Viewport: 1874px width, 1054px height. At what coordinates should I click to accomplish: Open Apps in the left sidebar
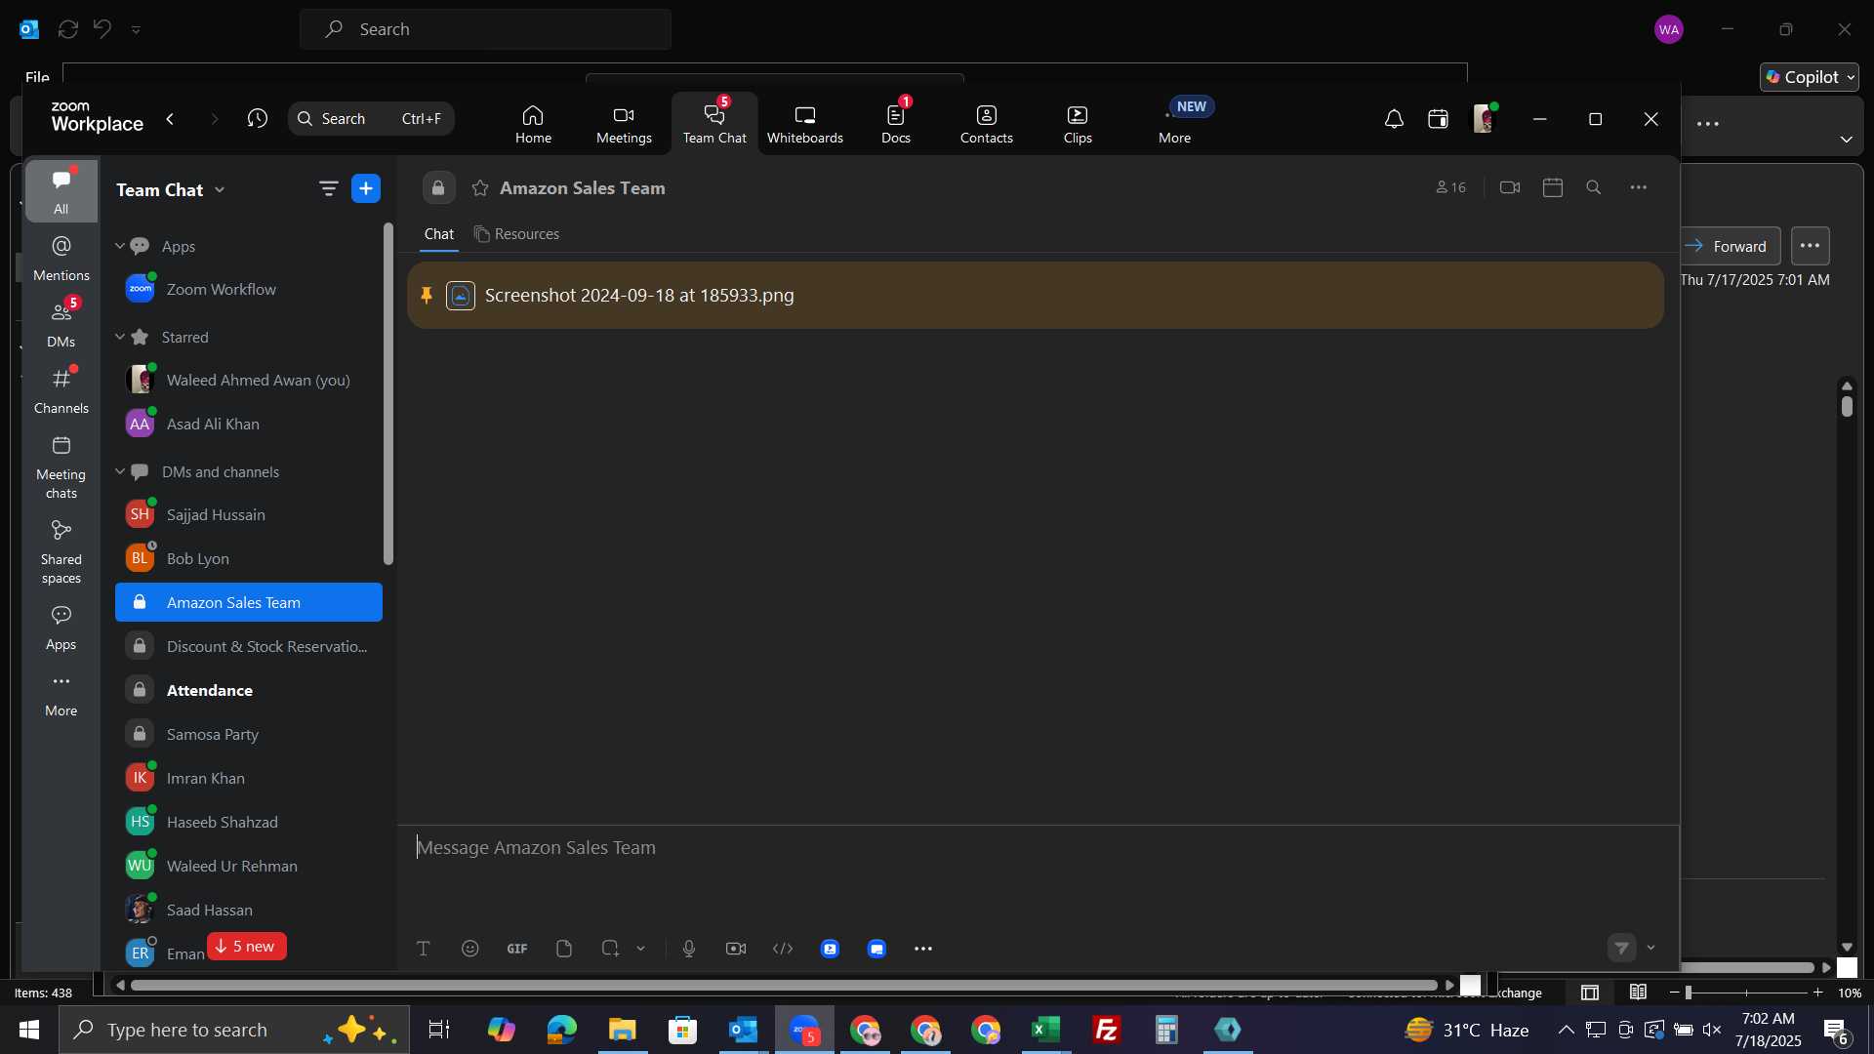click(61, 628)
